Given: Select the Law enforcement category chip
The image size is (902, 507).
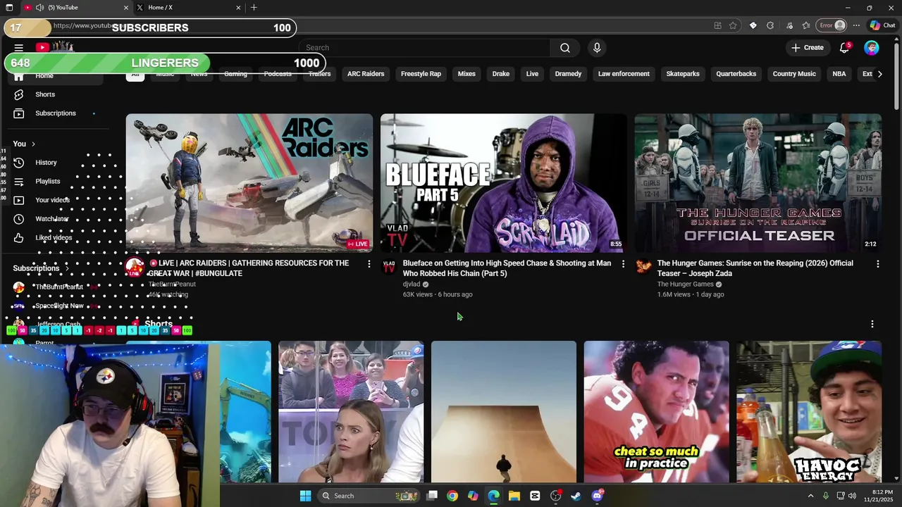Looking at the screenshot, I should point(624,74).
